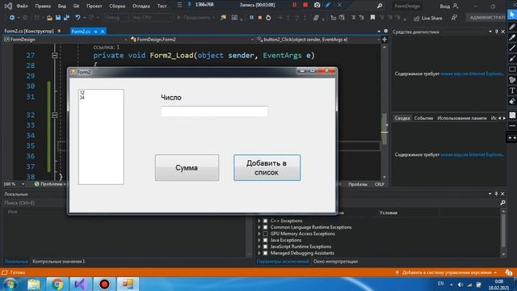Click the Save All icon in toolbar
The height and width of the screenshot is (291, 517).
[66, 18]
